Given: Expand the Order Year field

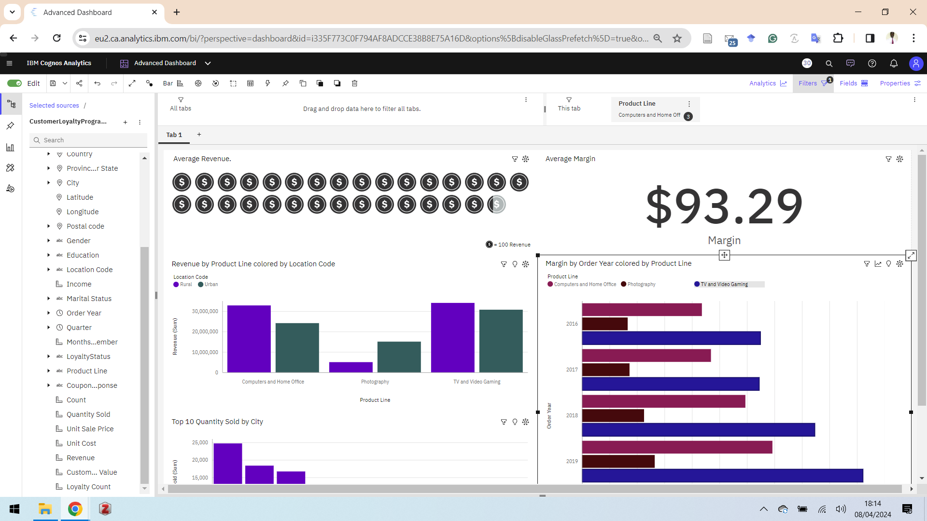Looking at the screenshot, I should tap(49, 313).
